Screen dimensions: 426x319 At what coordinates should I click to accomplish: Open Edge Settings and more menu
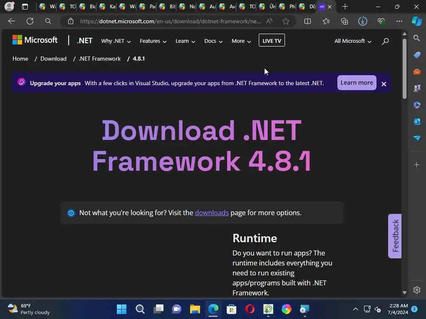(399, 21)
